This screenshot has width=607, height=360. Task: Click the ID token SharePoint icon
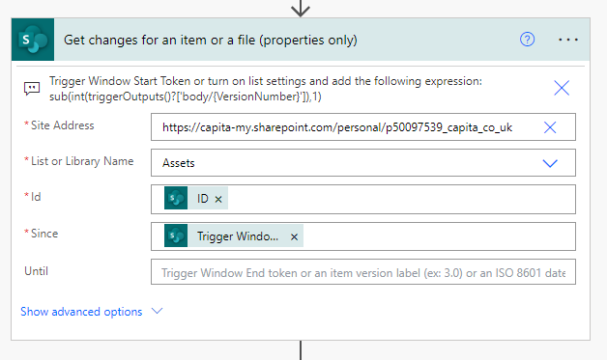point(176,198)
